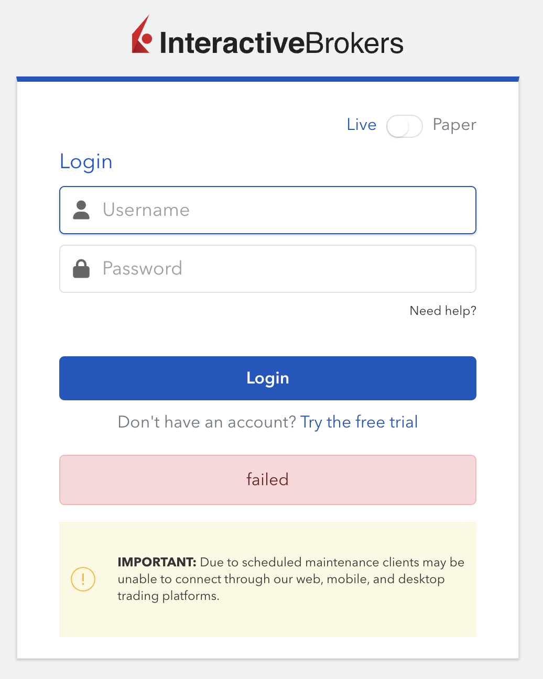Click the user silhouette icon beside Username
The image size is (543, 679).
(x=81, y=210)
